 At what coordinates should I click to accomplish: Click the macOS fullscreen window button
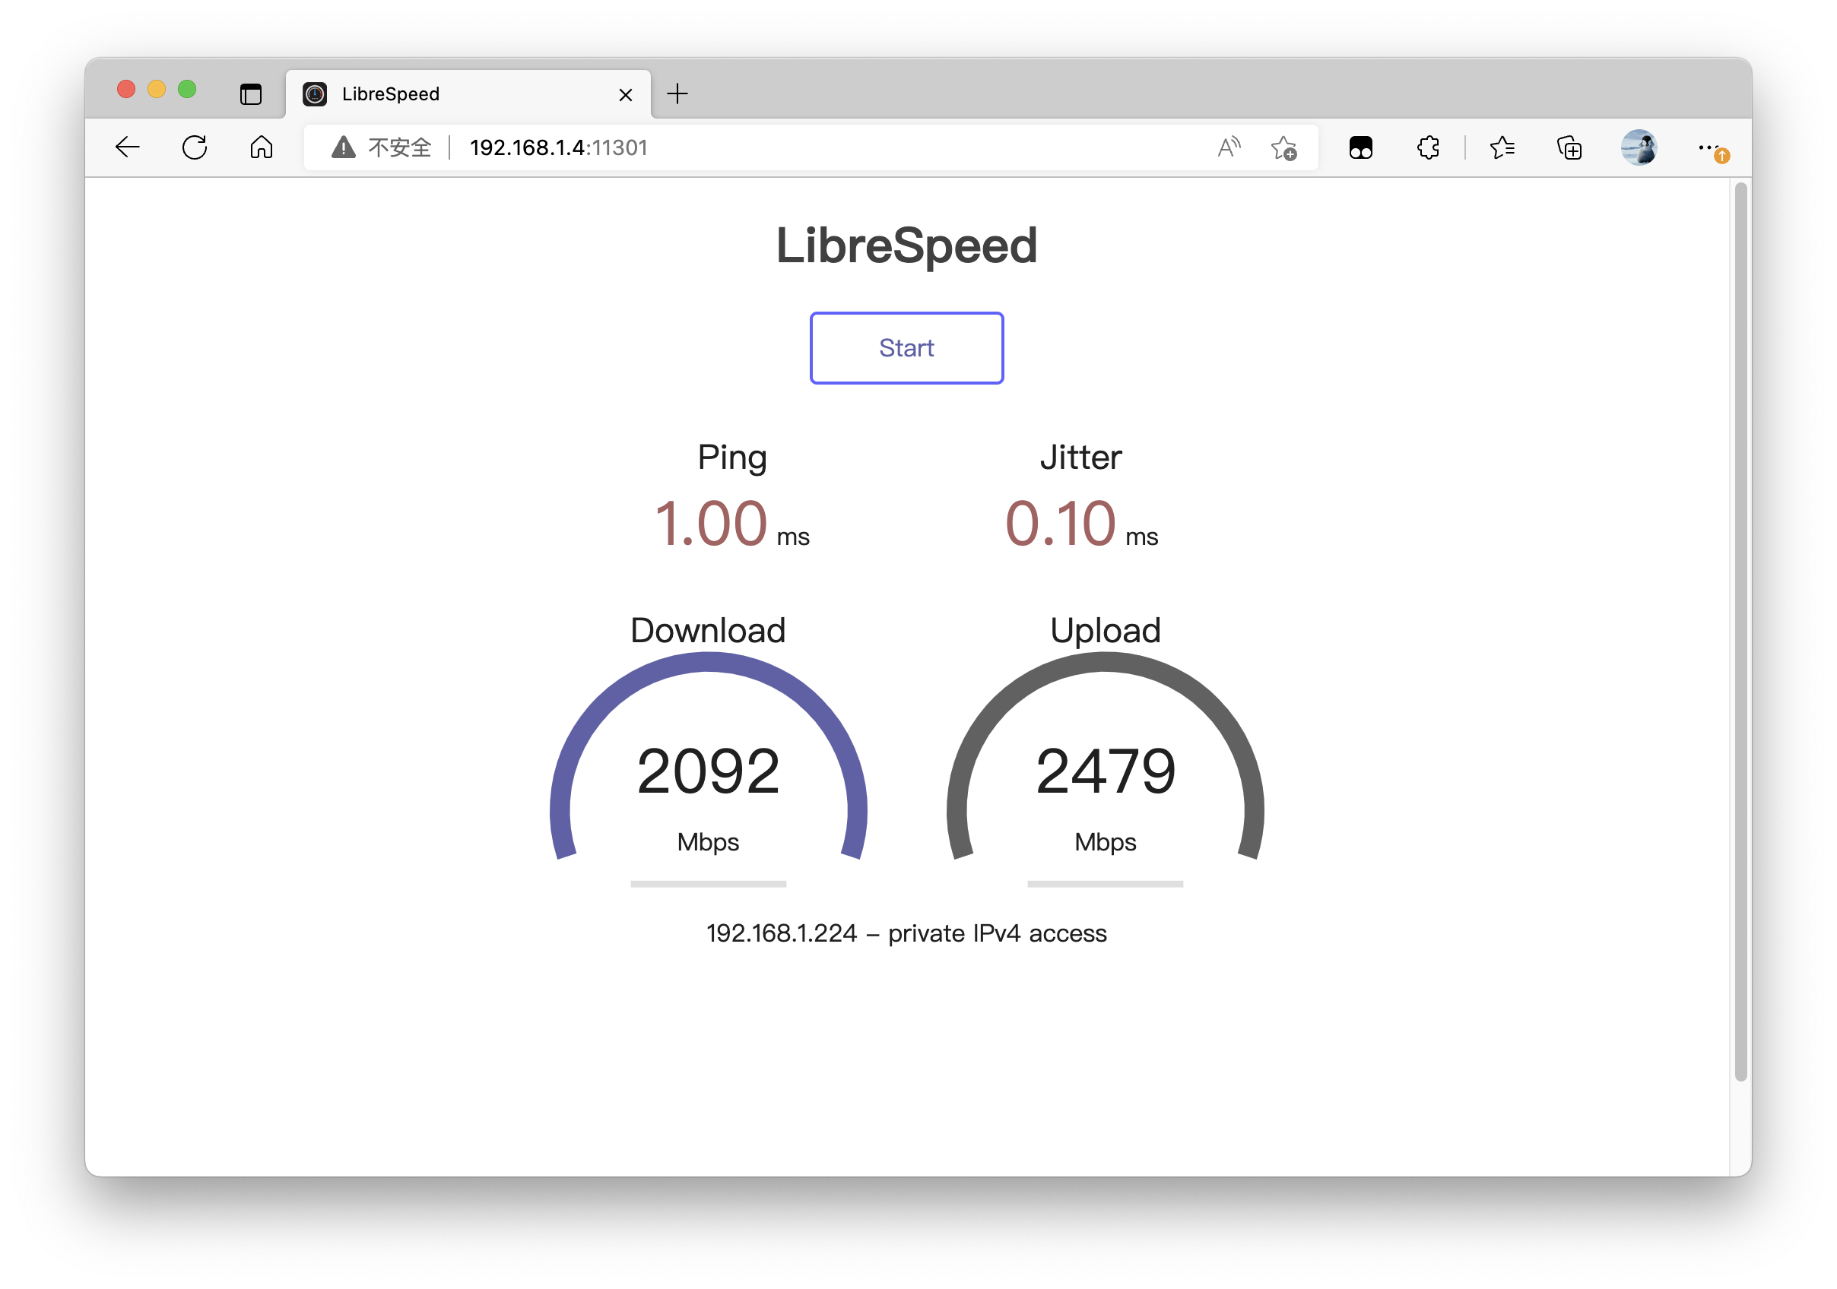click(187, 89)
